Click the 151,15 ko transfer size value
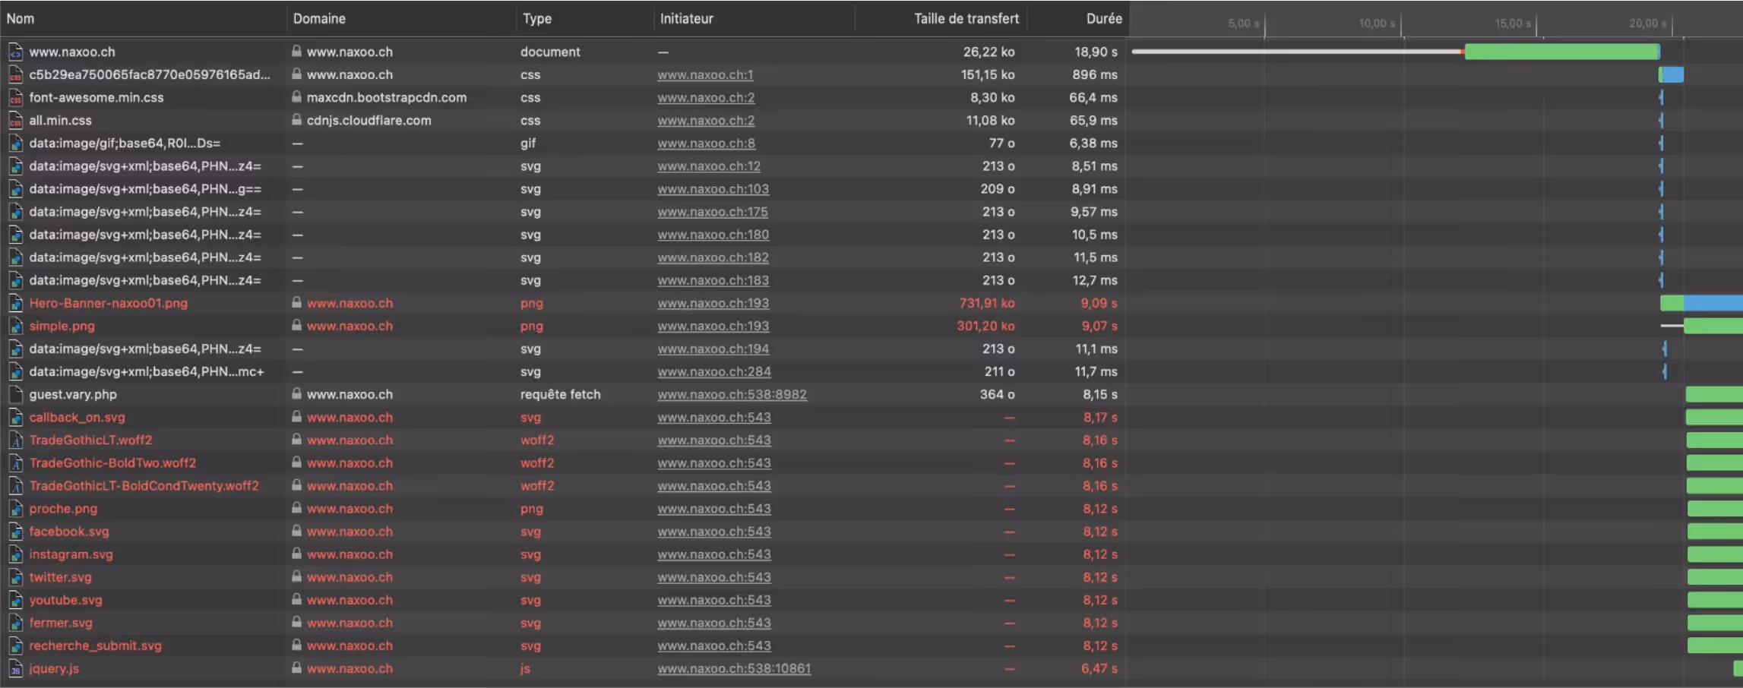The height and width of the screenshot is (688, 1743). click(987, 74)
